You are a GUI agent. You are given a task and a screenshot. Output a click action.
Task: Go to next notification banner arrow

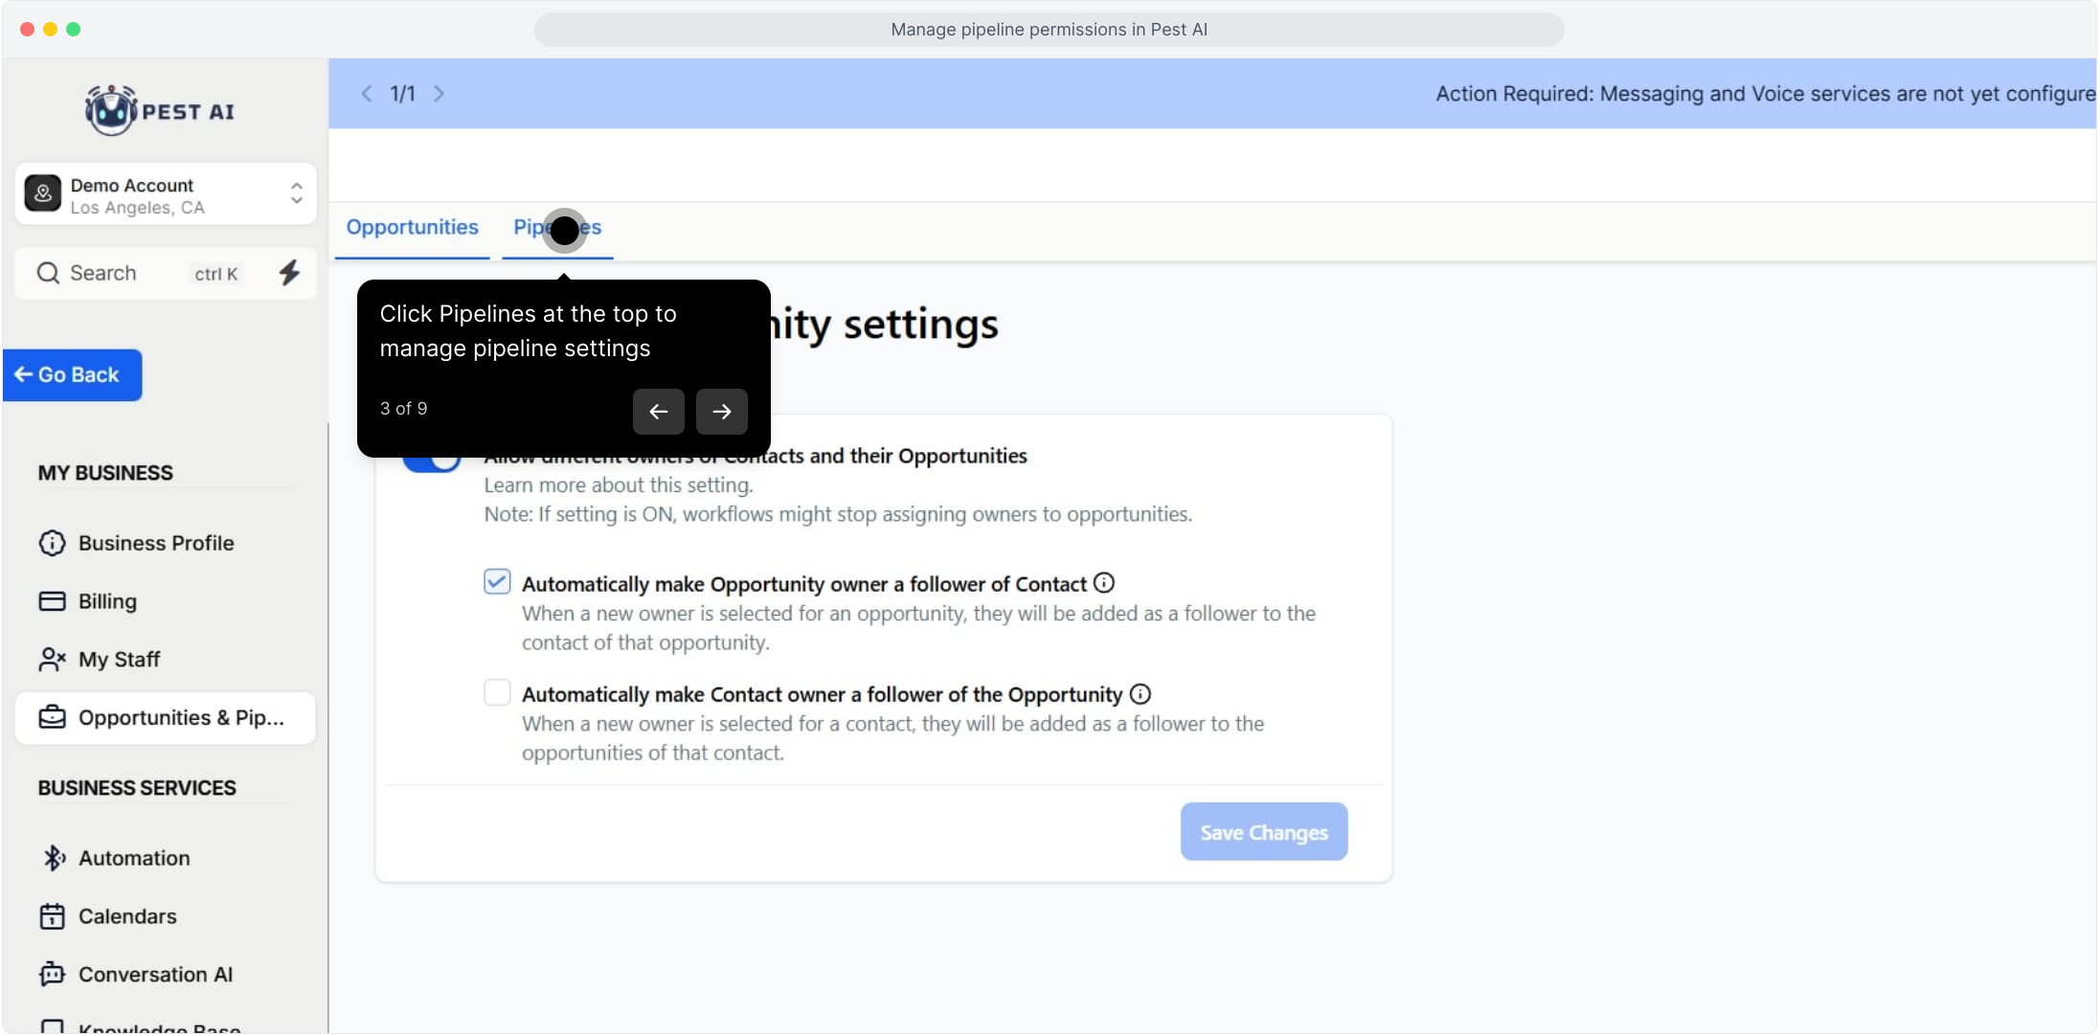440,94
